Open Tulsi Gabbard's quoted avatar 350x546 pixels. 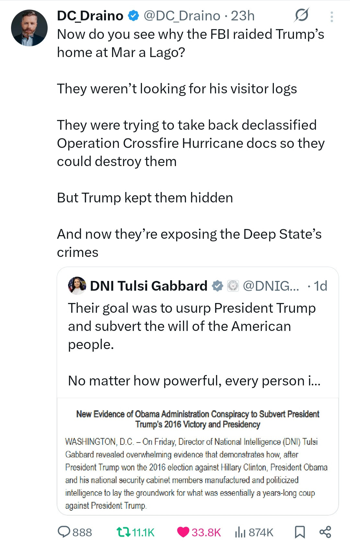(x=77, y=286)
